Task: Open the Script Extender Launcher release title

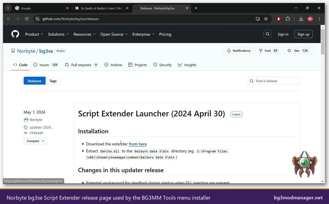Action: [x=152, y=114]
